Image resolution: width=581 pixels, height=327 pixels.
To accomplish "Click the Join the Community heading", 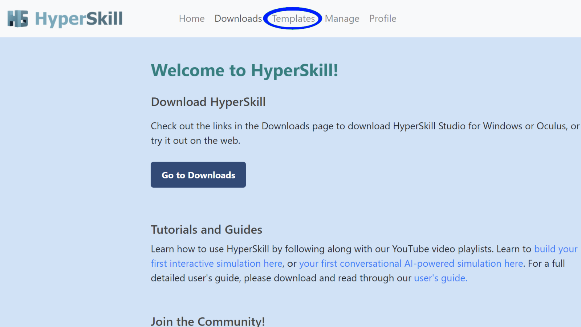I will (x=209, y=320).
